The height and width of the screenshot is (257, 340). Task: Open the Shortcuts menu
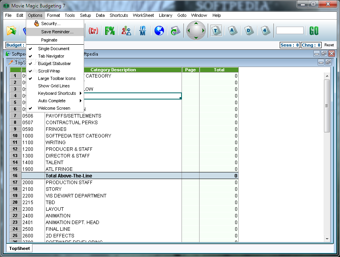(119, 15)
